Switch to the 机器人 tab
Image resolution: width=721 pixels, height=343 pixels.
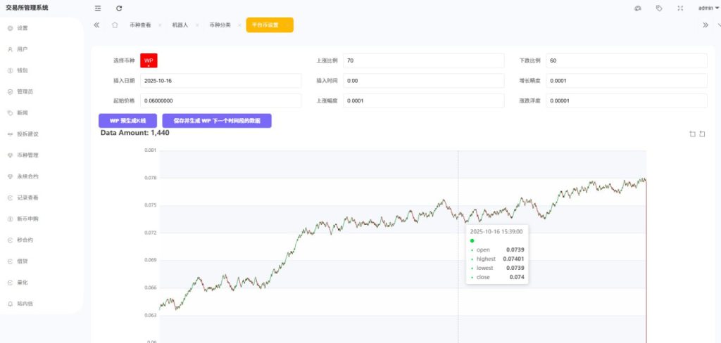181,25
